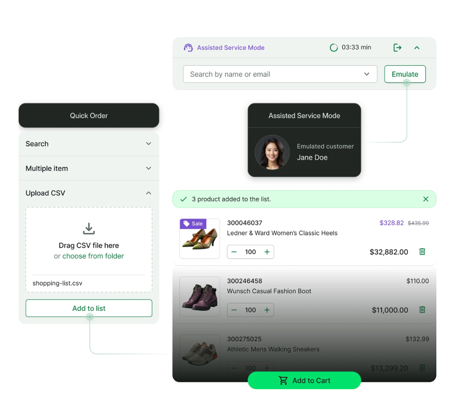Click the session logout icon

coord(397,48)
